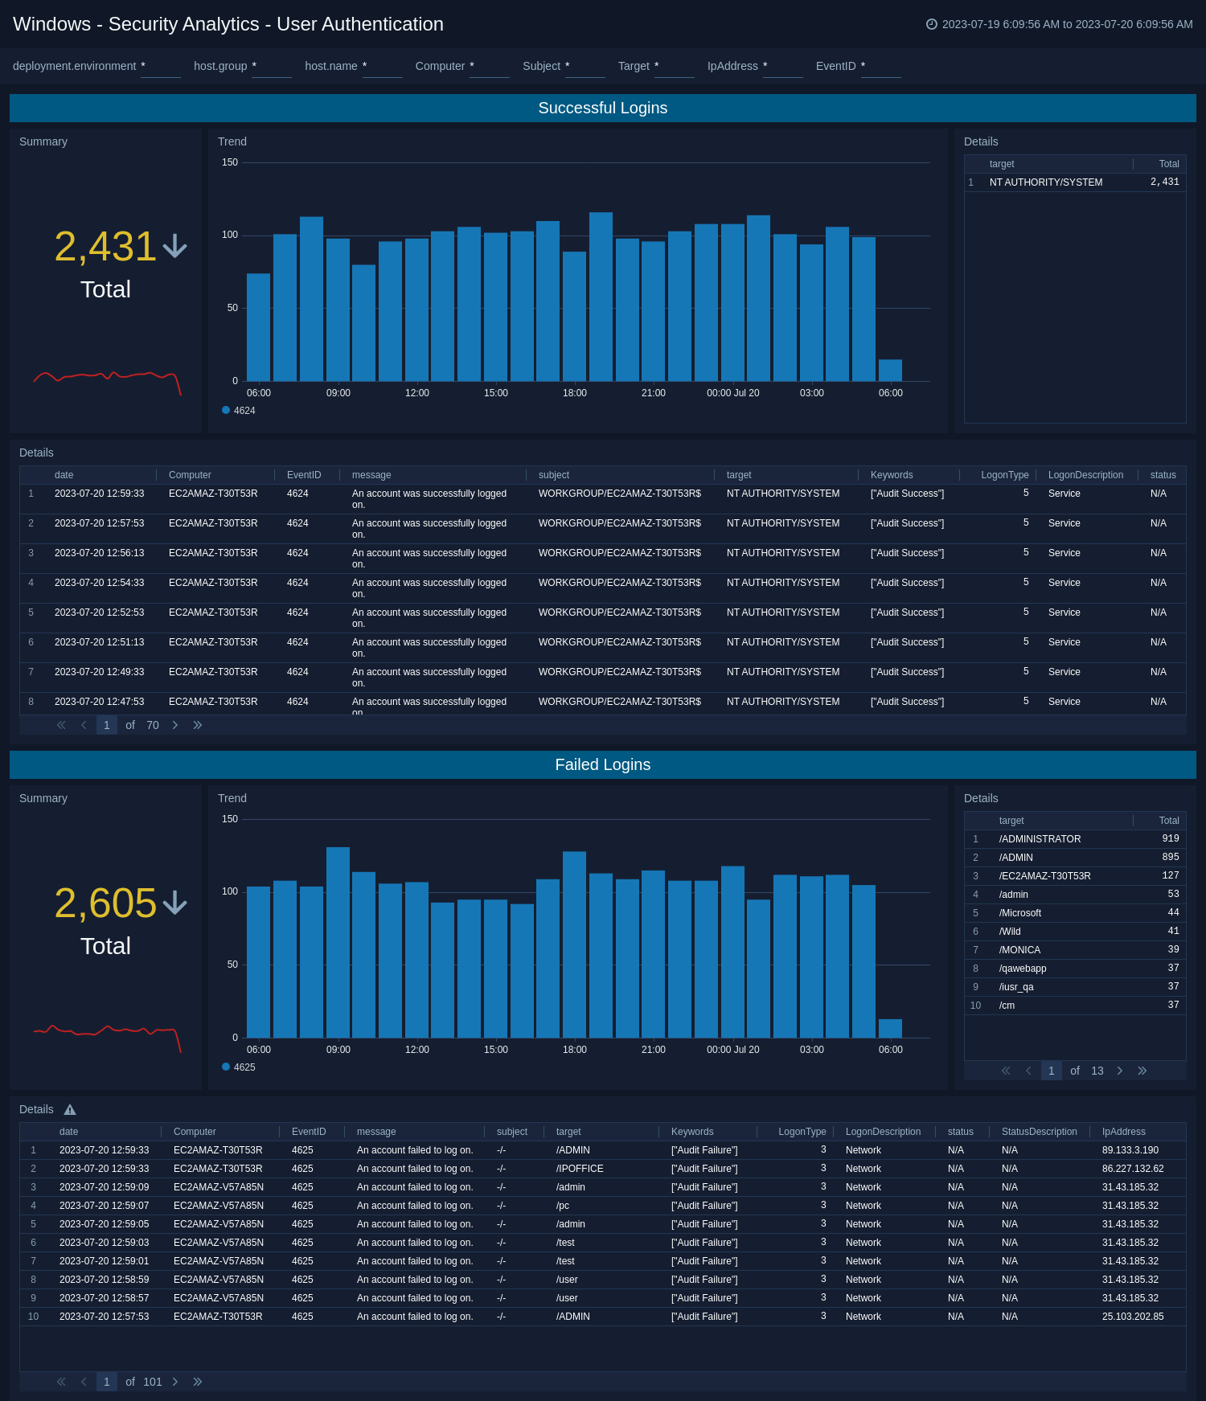The image size is (1206, 1401).
Task: Sort failed logins table by StatusDescription column
Action: [x=1039, y=1132]
